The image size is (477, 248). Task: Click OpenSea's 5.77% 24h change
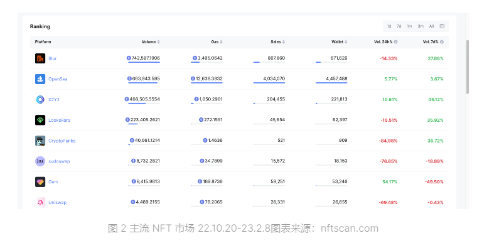pos(391,79)
